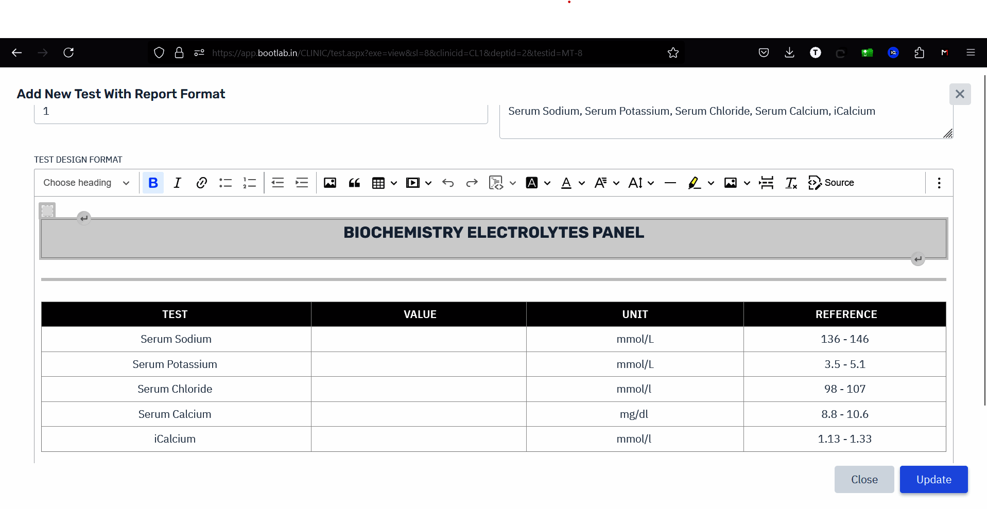Insert a block quote

coord(354,183)
